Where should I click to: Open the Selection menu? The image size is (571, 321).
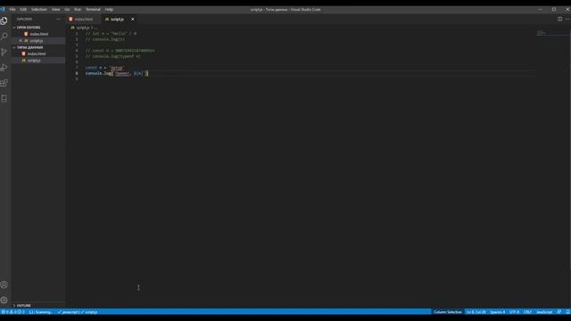click(x=39, y=10)
